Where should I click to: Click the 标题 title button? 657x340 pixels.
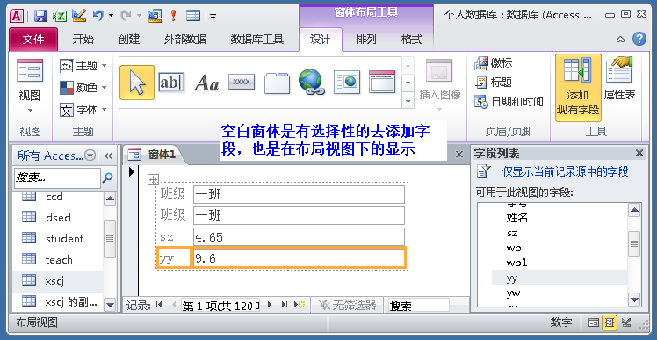(494, 83)
